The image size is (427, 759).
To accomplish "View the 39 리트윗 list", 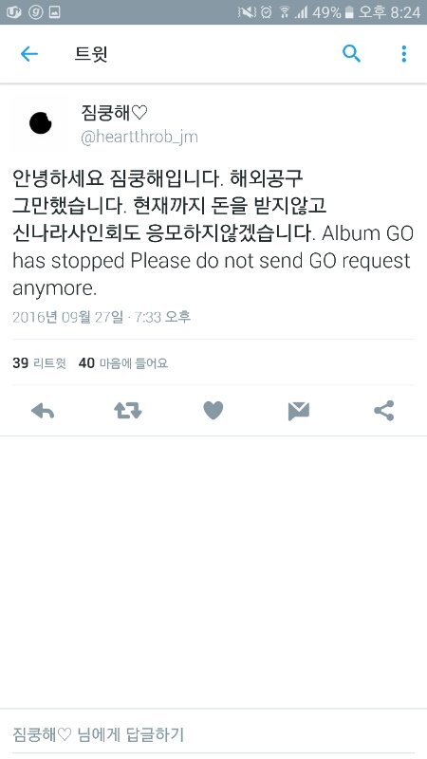I will pos(39,362).
